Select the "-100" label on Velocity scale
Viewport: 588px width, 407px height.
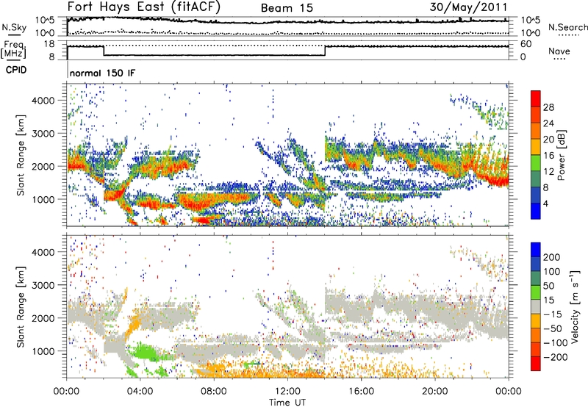pyautogui.click(x=556, y=342)
